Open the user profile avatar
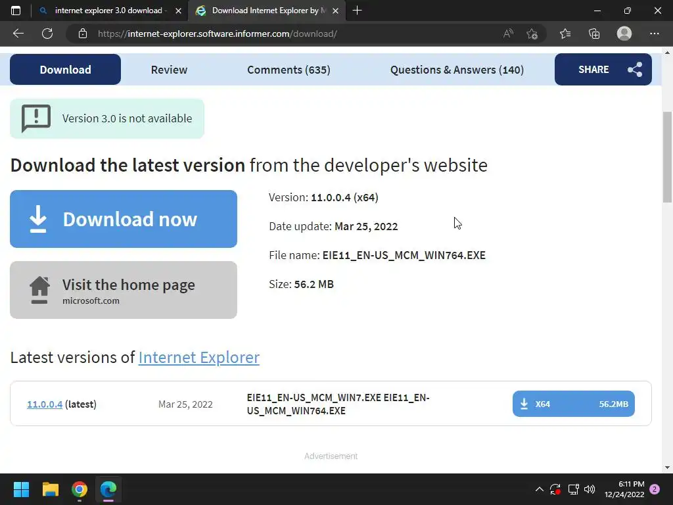The height and width of the screenshot is (505, 673). point(624,34)
